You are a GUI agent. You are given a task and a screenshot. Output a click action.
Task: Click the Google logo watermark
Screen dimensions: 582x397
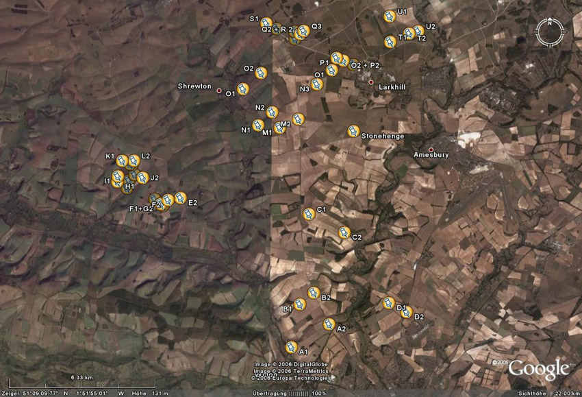coord(538,369)
